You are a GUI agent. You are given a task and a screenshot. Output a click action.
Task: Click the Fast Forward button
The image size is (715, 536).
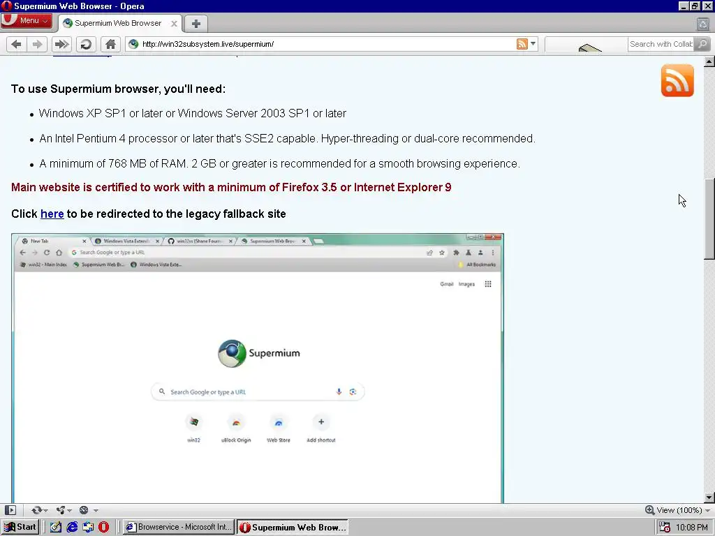[61, 44]
